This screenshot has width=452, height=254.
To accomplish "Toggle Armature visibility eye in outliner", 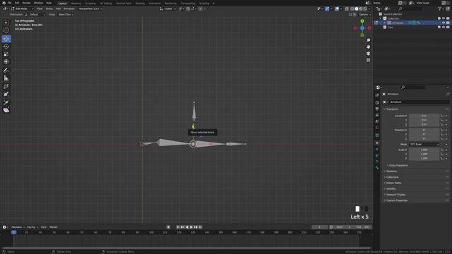I will point(444,23).
